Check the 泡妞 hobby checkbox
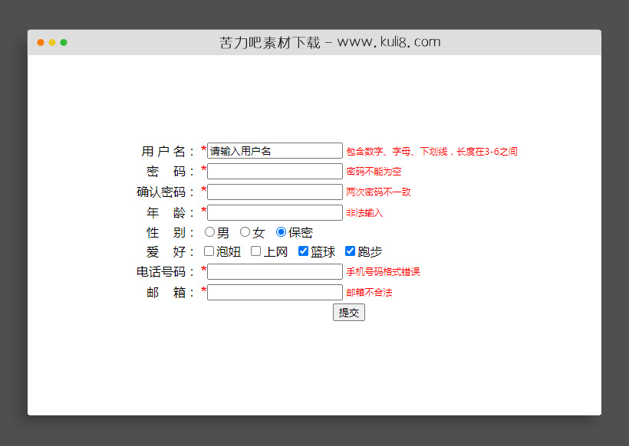Viewport: 629px width, 446px height. [x=209, y=251]
